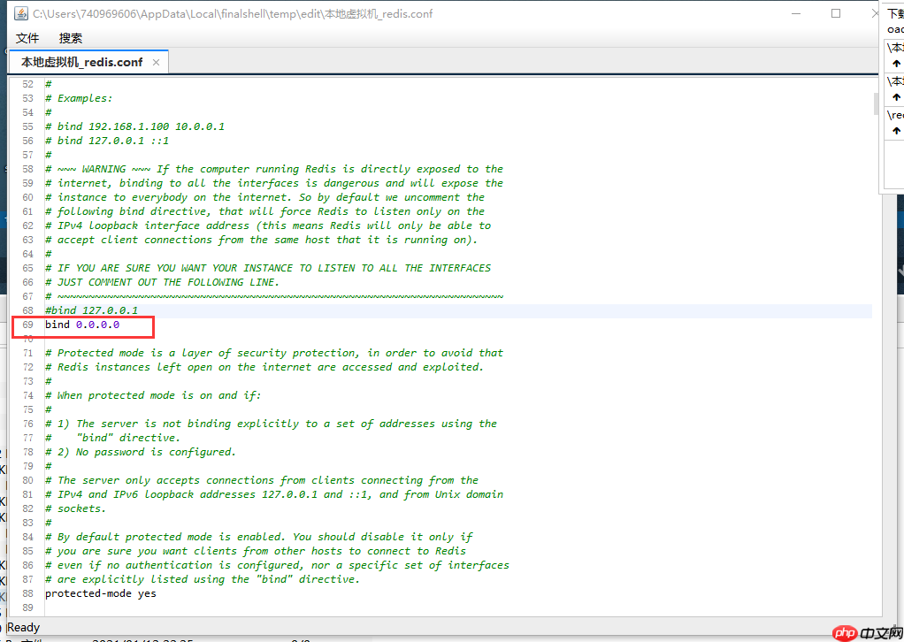Click the '# Examples:' comment line

point(79,98)
